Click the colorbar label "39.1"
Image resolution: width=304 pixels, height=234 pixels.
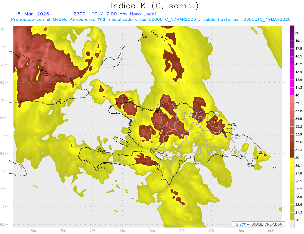tap(299, 103)
